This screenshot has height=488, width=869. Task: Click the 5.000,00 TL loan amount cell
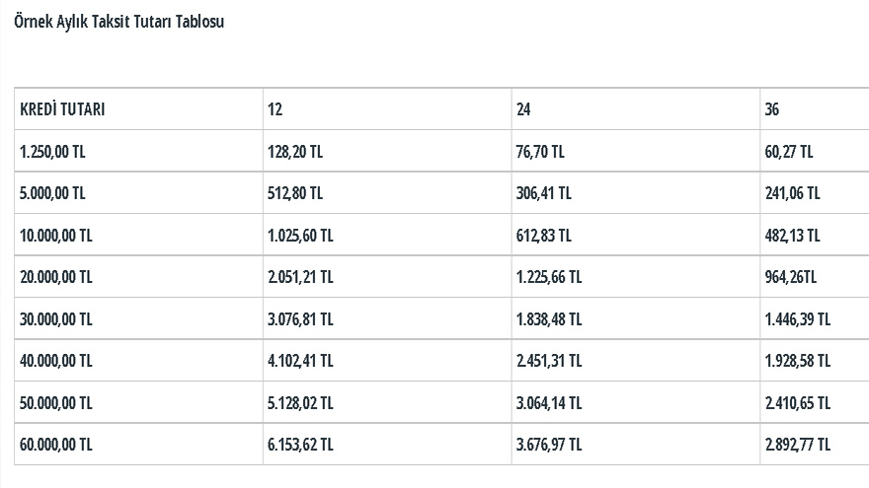tap(138, 193)
